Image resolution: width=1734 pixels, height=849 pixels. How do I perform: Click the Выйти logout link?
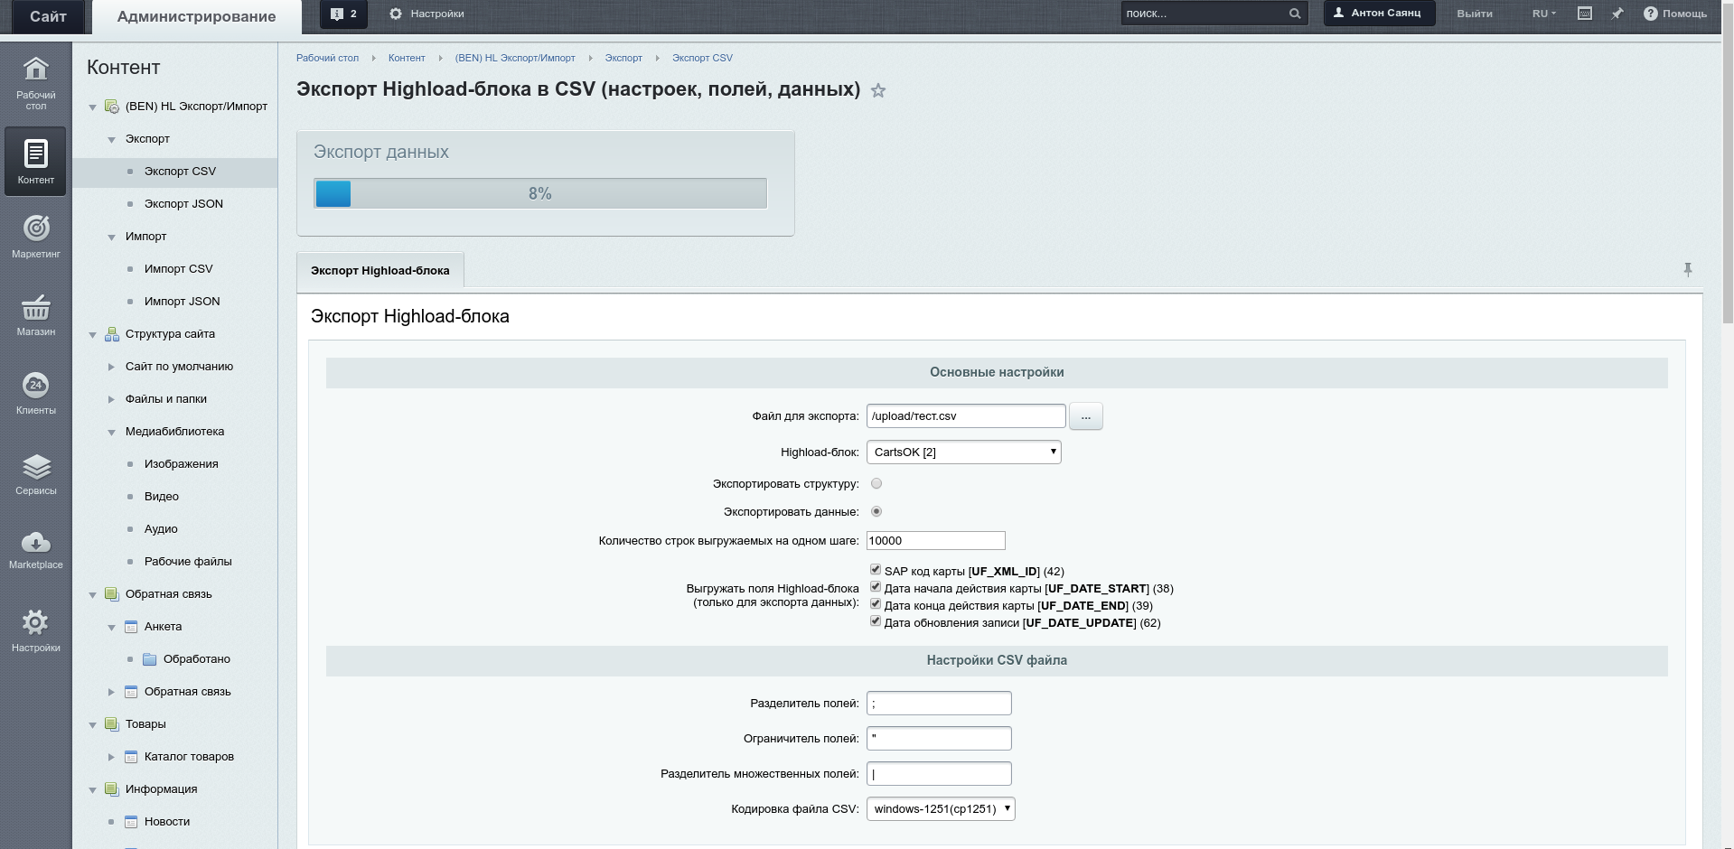coord(1475,14)
